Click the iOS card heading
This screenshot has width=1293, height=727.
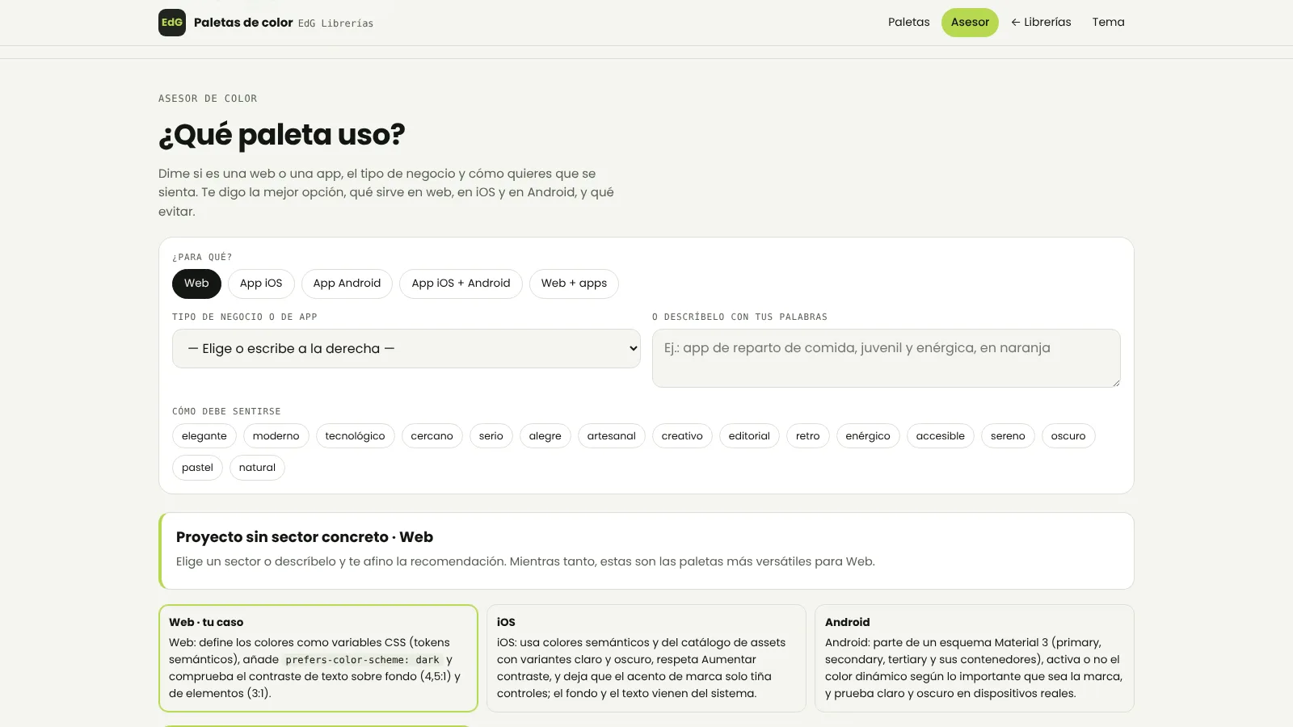coord(506,622)
